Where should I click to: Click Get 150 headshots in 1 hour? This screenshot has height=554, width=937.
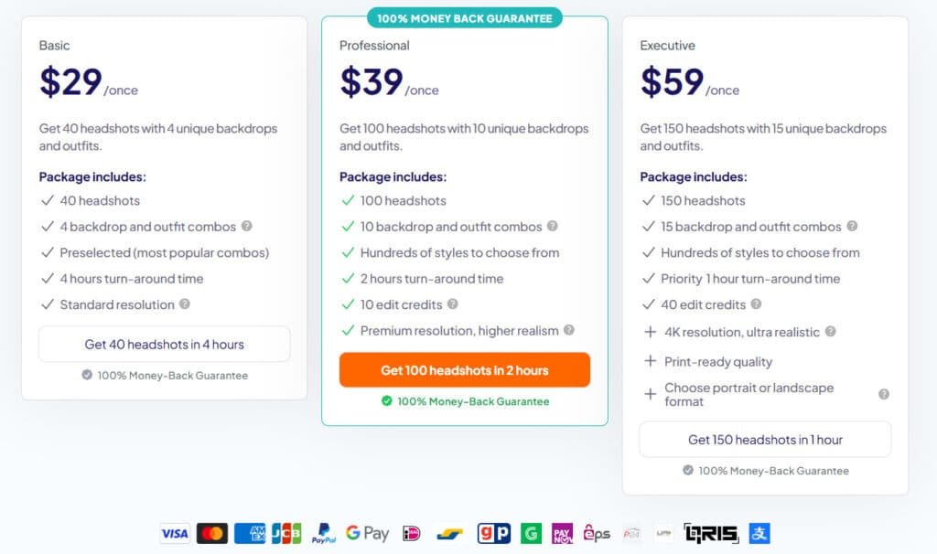pos(765,440)
